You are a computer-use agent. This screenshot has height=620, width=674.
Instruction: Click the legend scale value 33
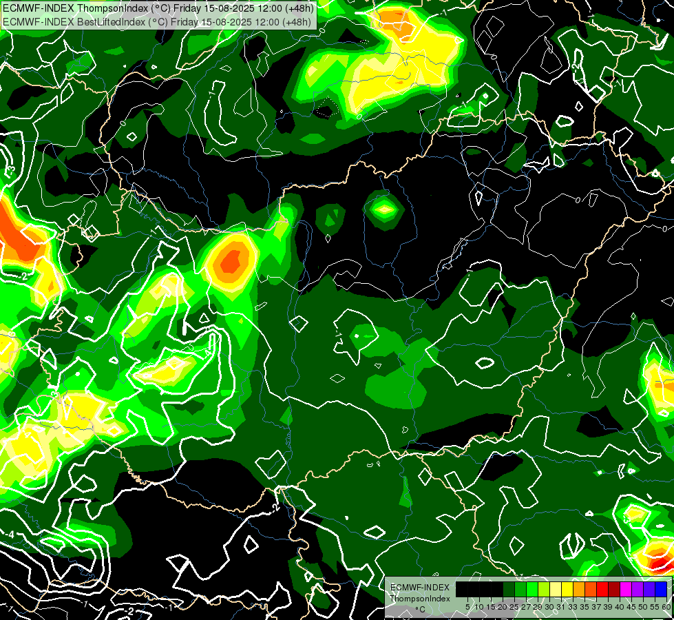pyautogui.click(x=573, y=607)
